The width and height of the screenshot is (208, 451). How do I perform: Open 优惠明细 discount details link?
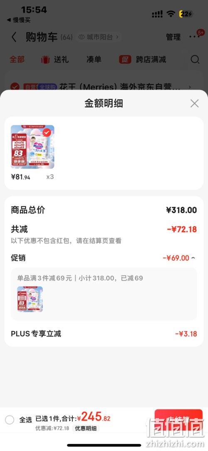coord(86,428)
